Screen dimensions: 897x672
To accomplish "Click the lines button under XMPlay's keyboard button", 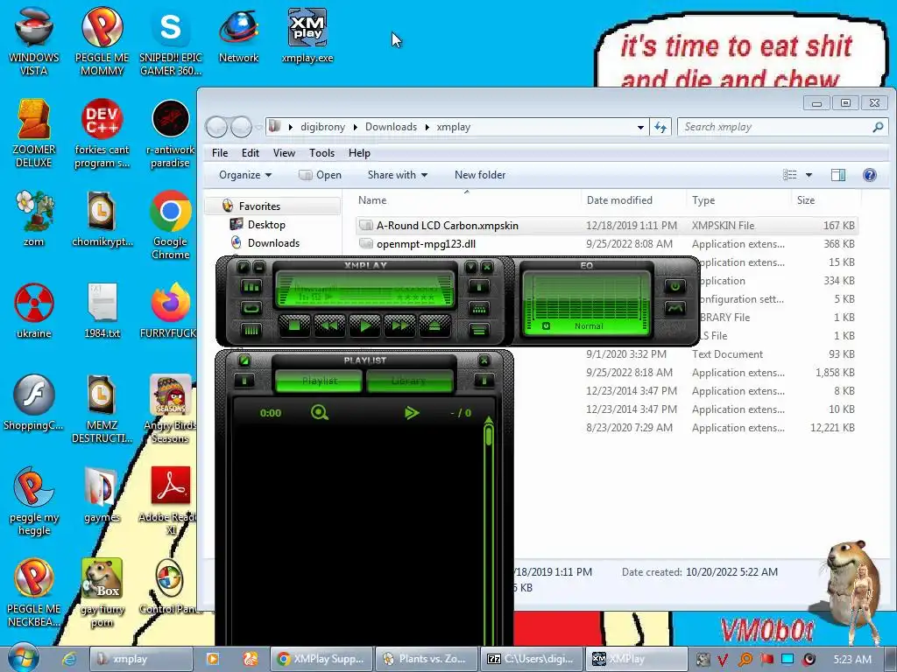I will tap(479, 330).
